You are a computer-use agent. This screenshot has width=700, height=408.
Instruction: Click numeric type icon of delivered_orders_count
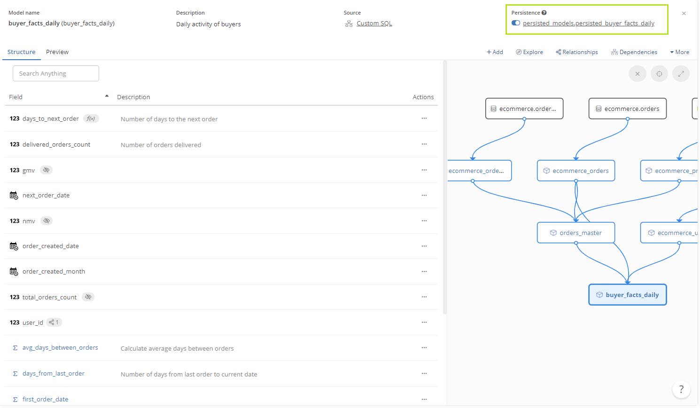[15, 144]
